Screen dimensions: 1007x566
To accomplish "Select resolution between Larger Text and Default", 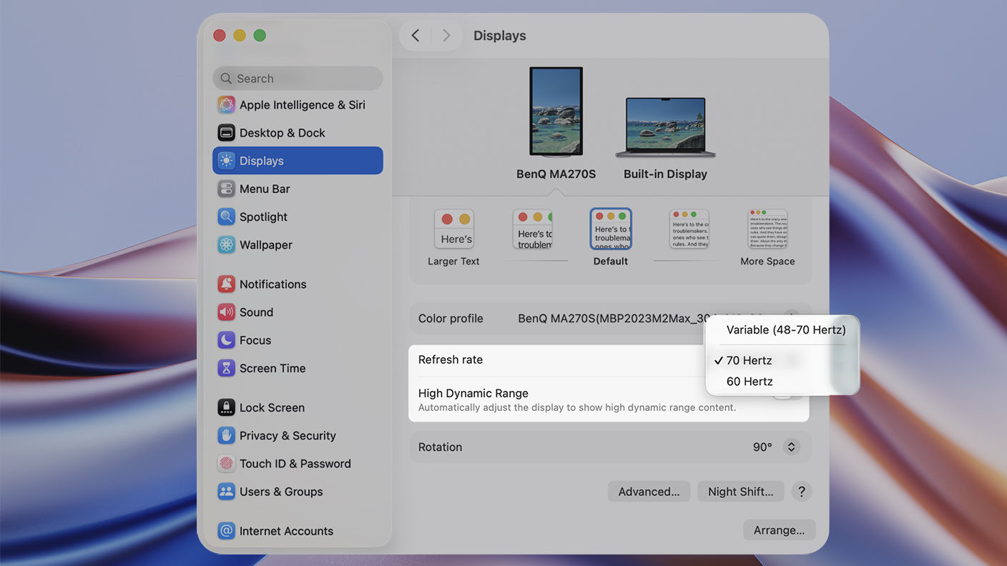I will click(533, 229).
